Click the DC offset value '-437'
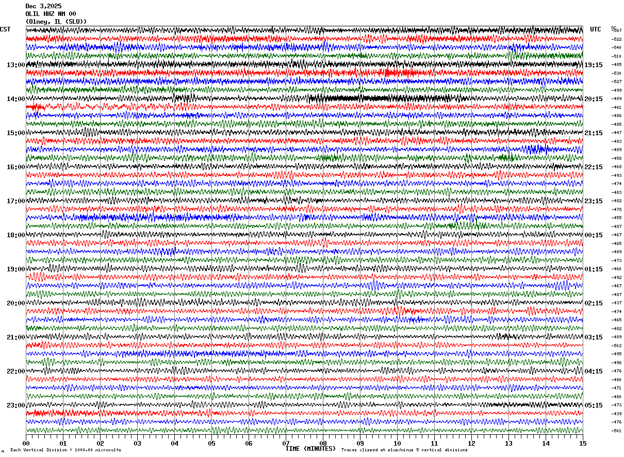Screen dimensions: 624x457 616,303
